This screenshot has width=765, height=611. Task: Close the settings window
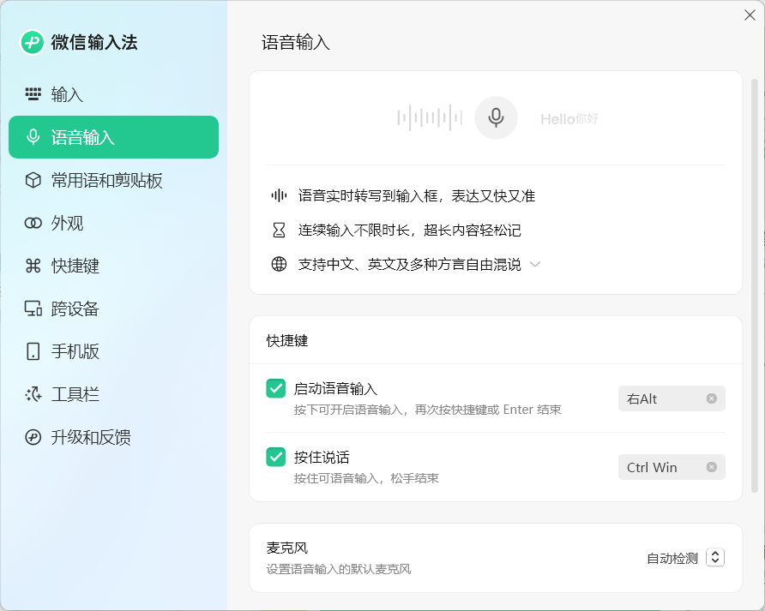click(750, 15)
